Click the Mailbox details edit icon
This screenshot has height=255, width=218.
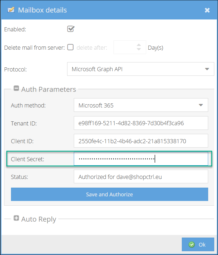[11, 10]
